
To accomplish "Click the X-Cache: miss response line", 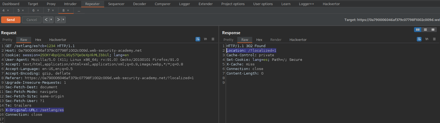I will click(241, 64).
